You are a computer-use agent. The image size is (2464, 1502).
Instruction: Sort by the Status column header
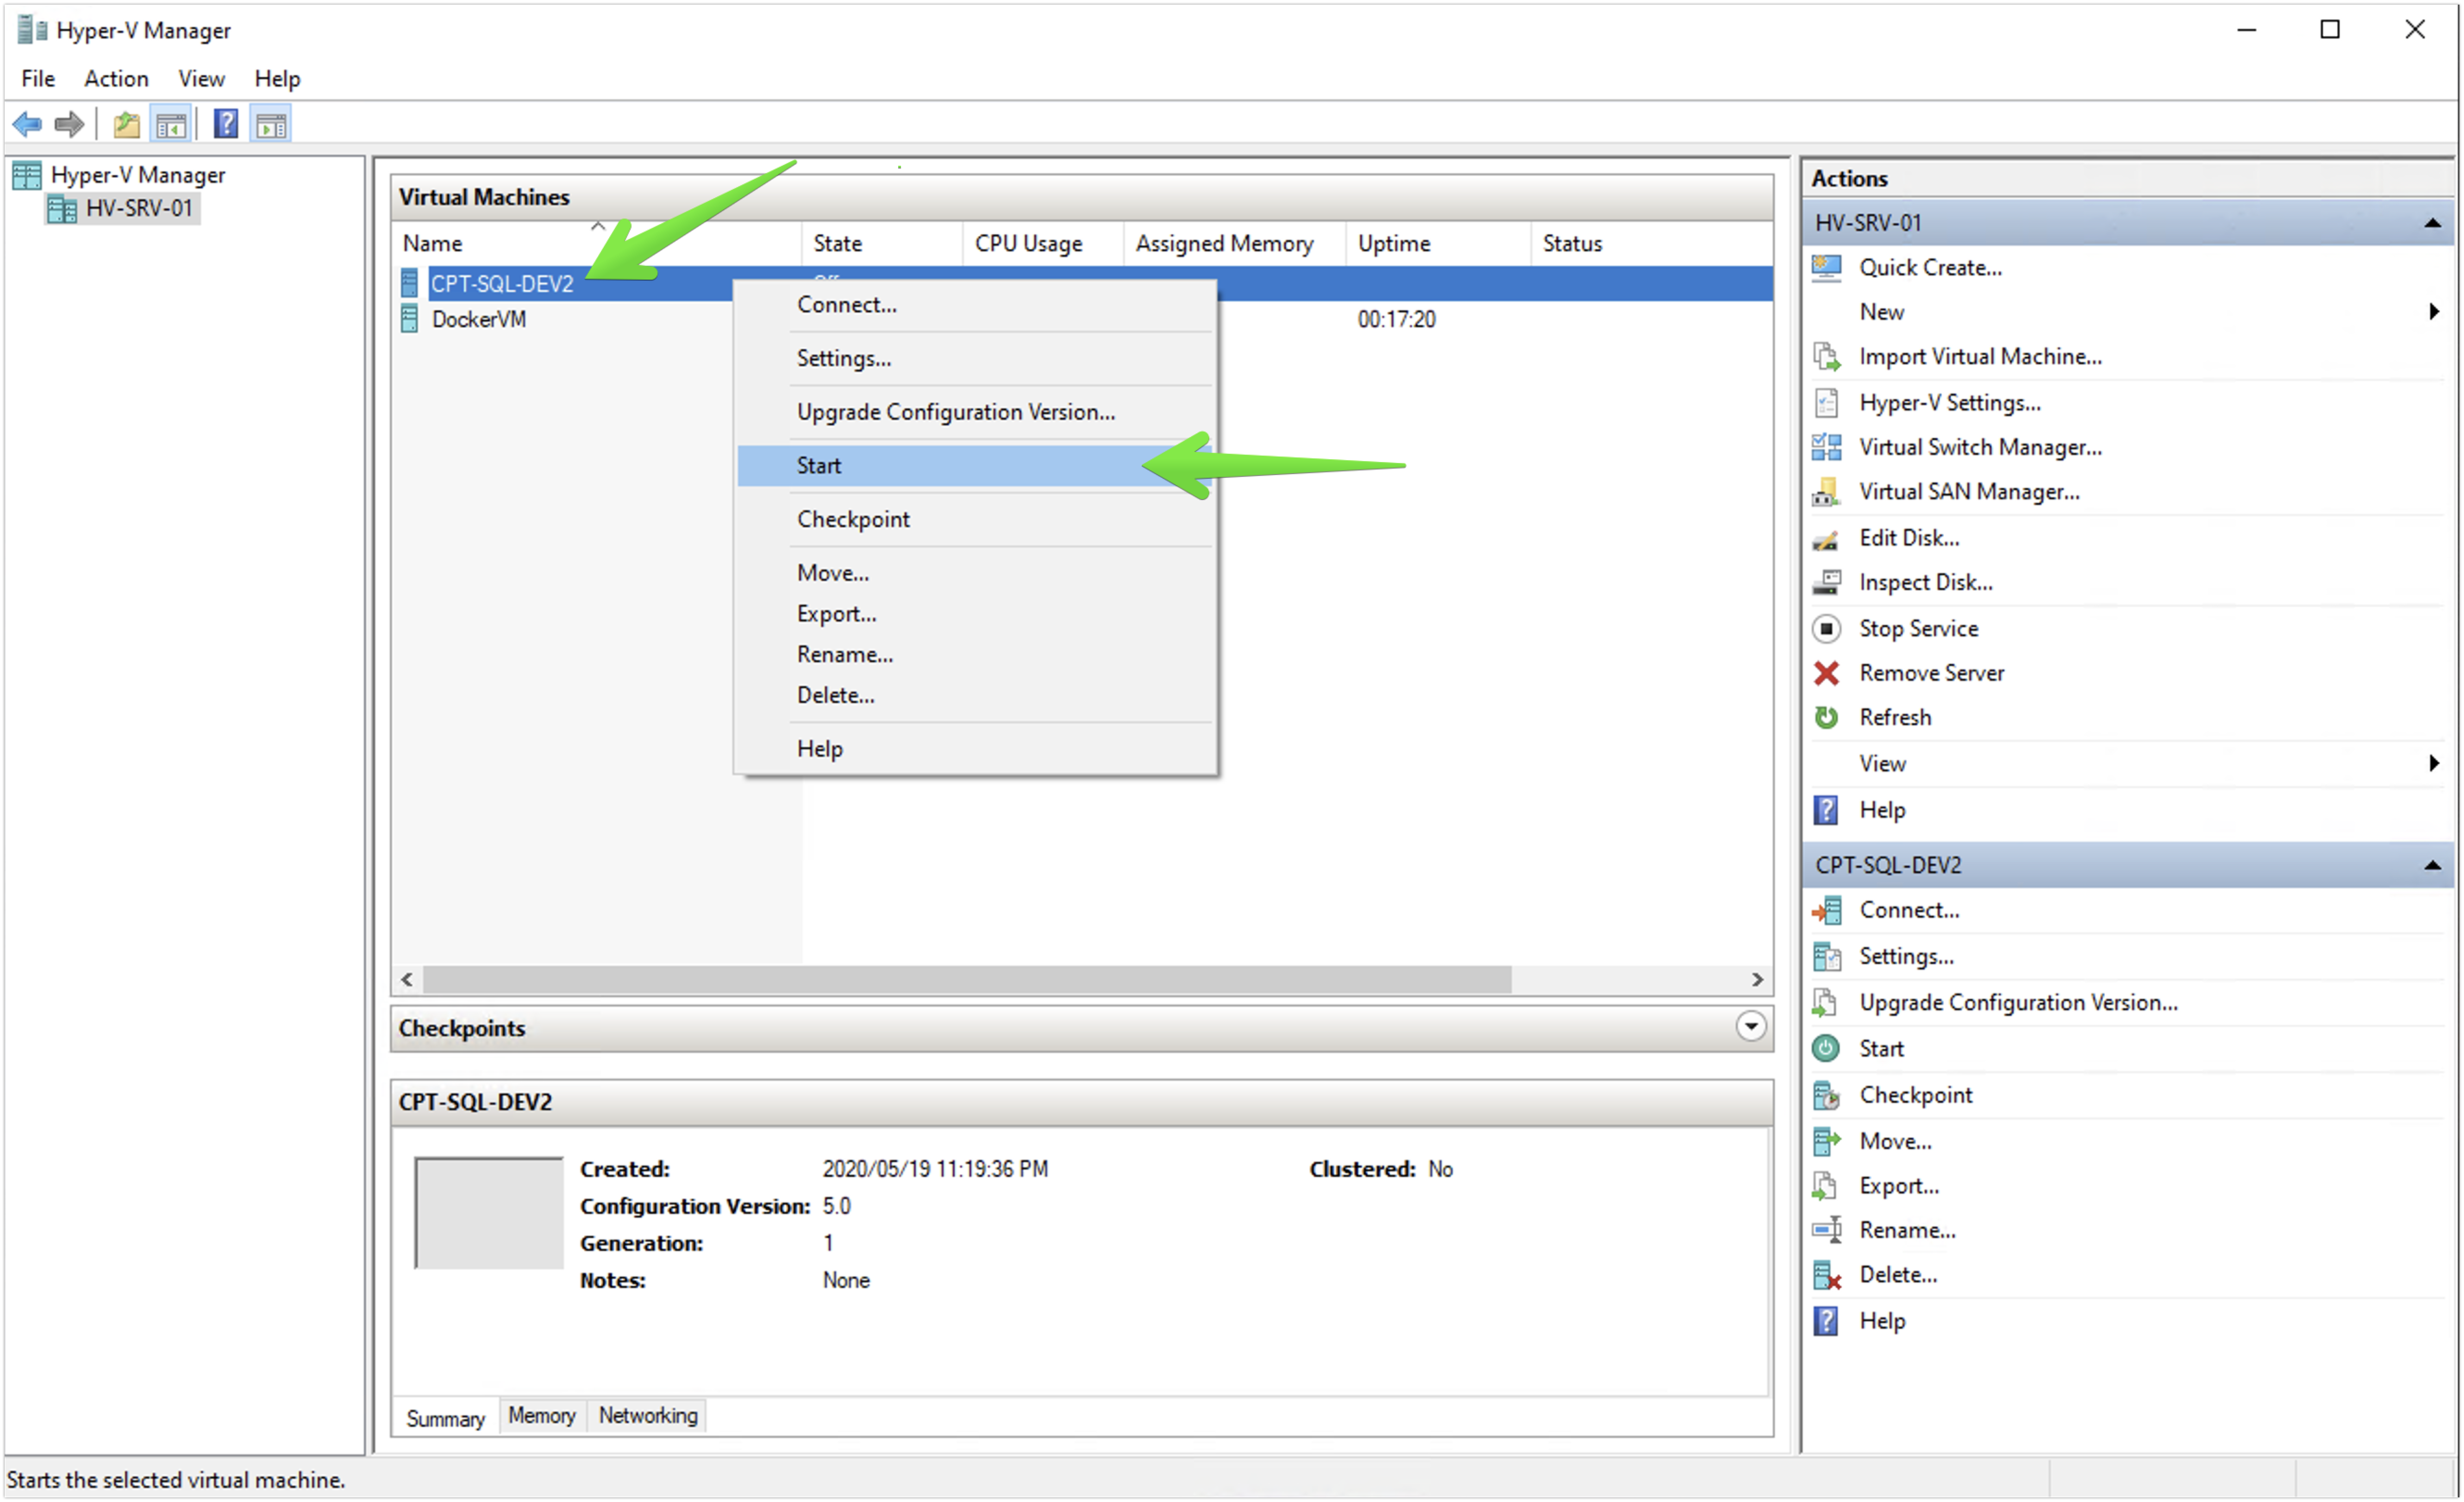(1651, 243)
